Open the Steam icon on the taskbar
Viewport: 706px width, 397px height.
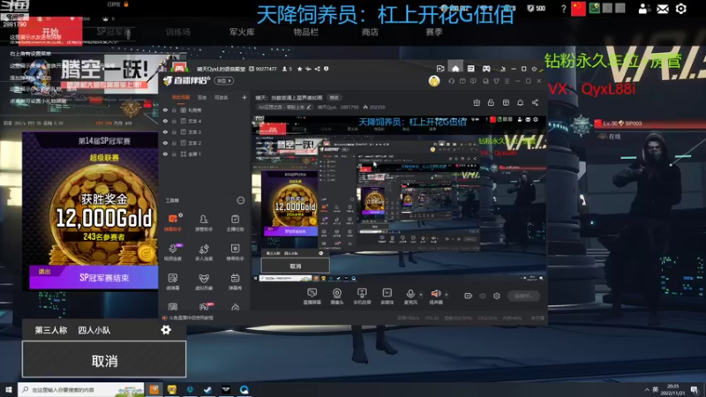pyautogui.click(x=207, y=389)
